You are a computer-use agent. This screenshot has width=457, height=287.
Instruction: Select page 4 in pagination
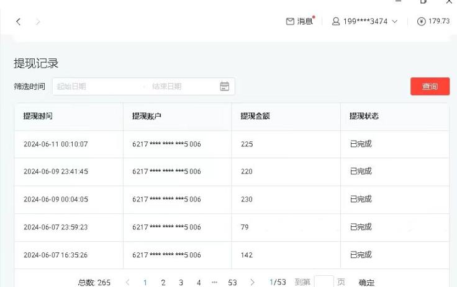pyautogui.click(x=199, y=282)
